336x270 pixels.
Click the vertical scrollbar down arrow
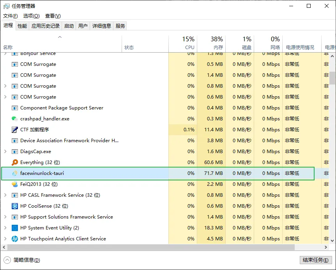coord(332,241)
